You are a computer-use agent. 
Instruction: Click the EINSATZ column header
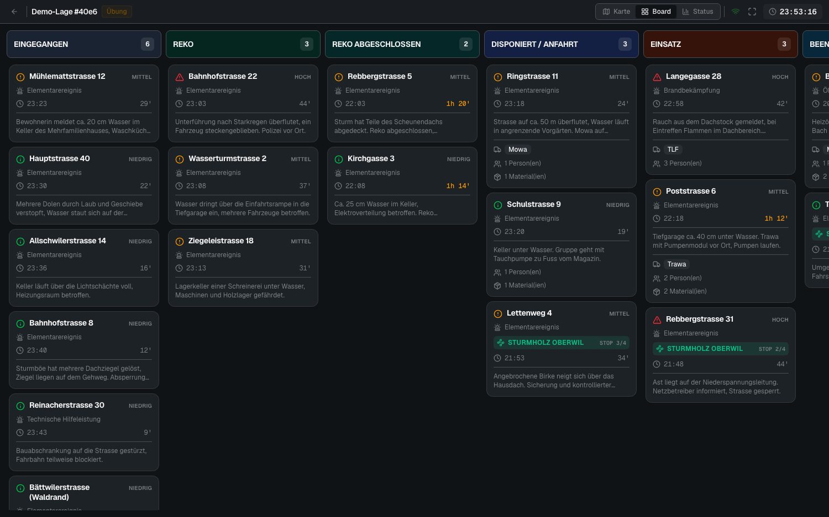click(721, 44)
